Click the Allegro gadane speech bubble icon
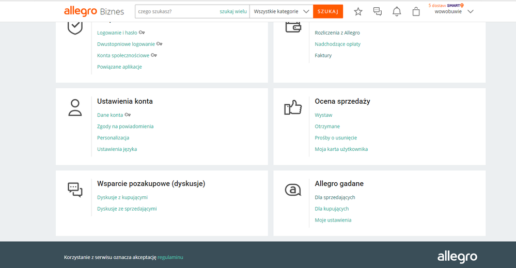 [293, 190]
